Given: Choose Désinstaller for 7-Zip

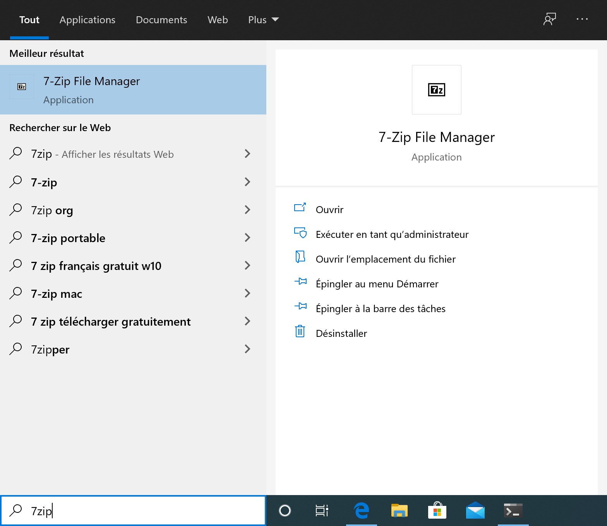Looking at the screenshot, I should (x=341, y=333).
